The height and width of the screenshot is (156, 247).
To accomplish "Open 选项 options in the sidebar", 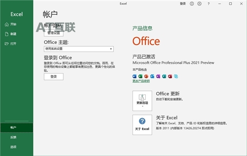I will pos(13,147).
